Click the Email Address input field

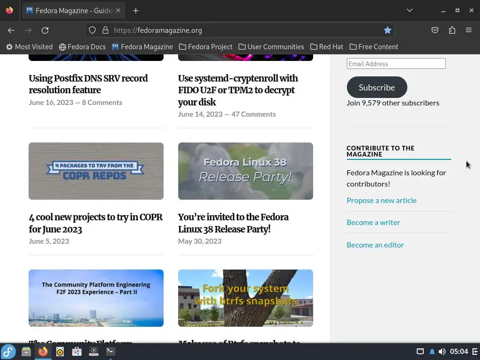point(396,64)
